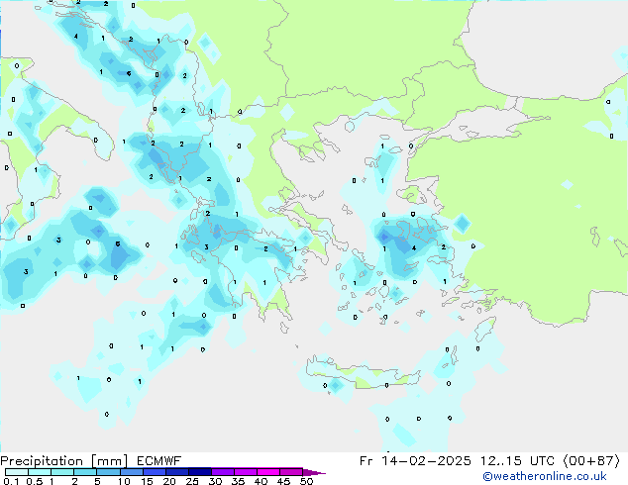
Task: Click the 0.1–0.5 mm legend color swatch
Action: pos(17,472)
